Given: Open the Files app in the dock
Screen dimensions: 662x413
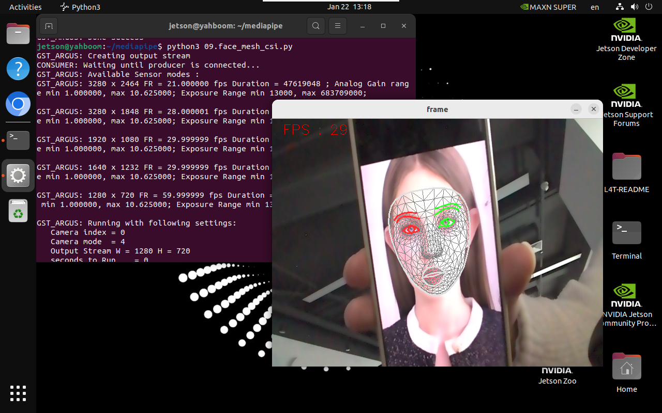Looking at the screenshot, I should [x=18, y=34].
